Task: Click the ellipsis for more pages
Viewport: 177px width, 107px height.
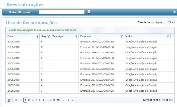Action: coord(63,100)
